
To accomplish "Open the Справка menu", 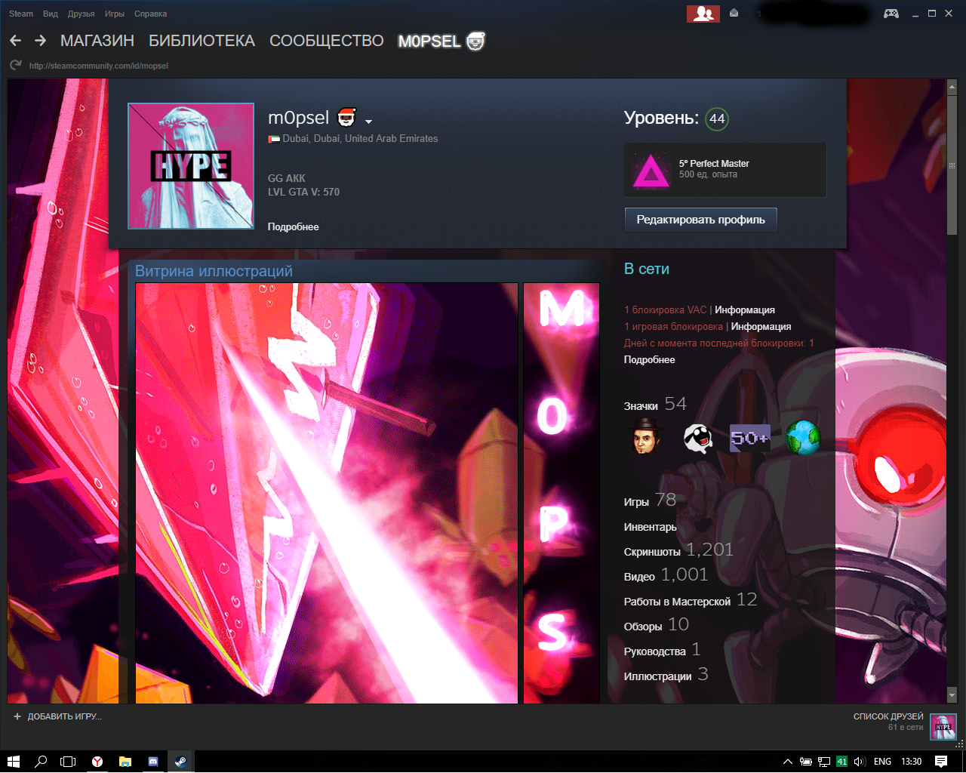I will (x=150, y=14).
